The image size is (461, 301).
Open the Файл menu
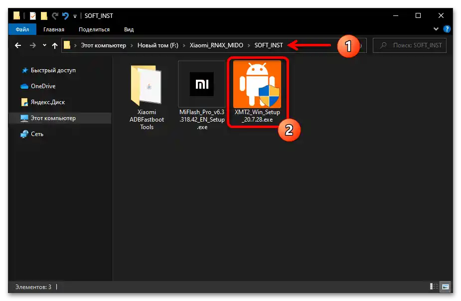pos(22,29)
